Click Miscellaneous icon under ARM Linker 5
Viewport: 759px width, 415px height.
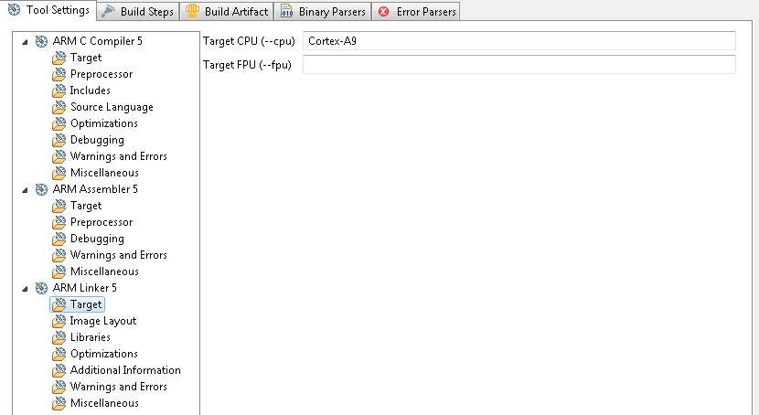tap(59, 403)
